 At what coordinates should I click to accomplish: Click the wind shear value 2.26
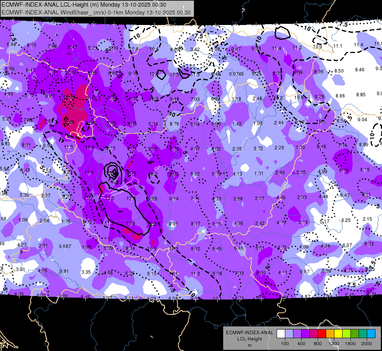click(279, 148)
